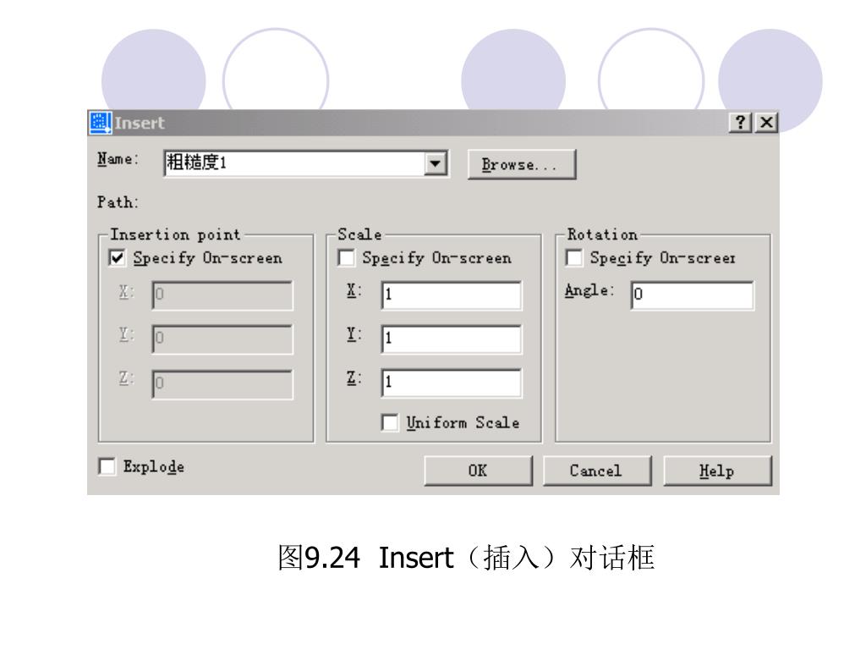Click the Browse... button

click(x=521, y=164)
